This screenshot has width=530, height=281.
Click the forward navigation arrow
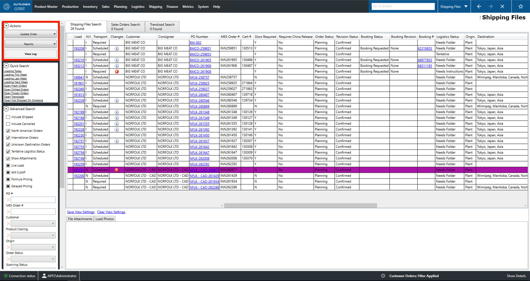point(491,6)
